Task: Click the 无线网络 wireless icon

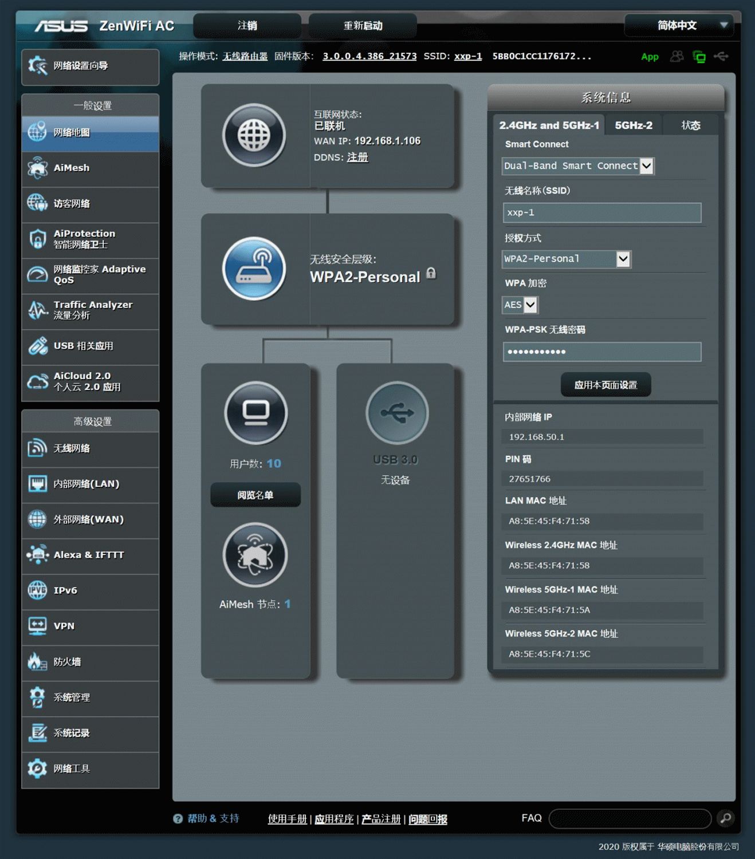Action: [x=37, y=448]
